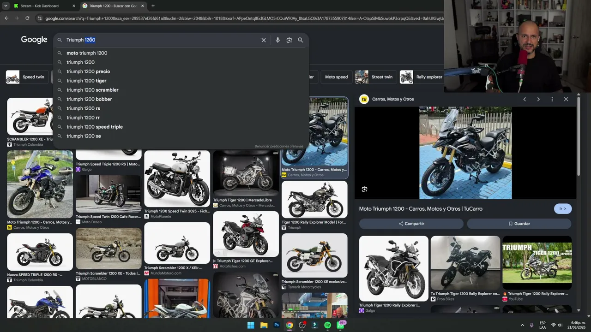
Task: Go to the Google logo homepage
Action: 34,40
